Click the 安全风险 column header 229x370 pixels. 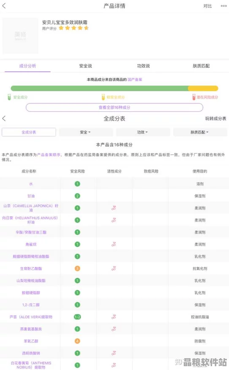click(77, 171)
